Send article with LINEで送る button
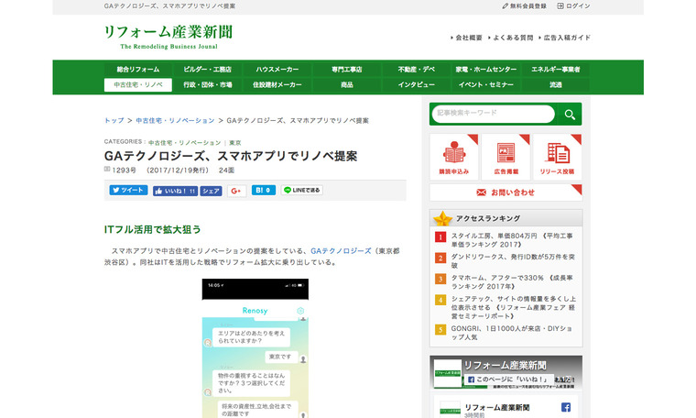 tap(301, 191)
